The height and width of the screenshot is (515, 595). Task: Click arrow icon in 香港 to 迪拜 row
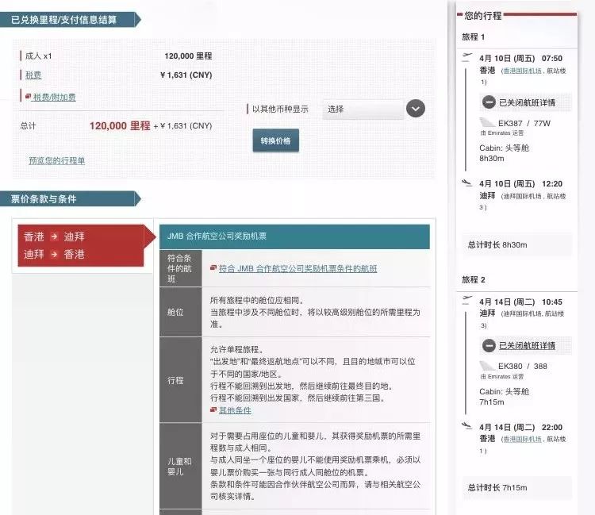[x=54, y=236]
